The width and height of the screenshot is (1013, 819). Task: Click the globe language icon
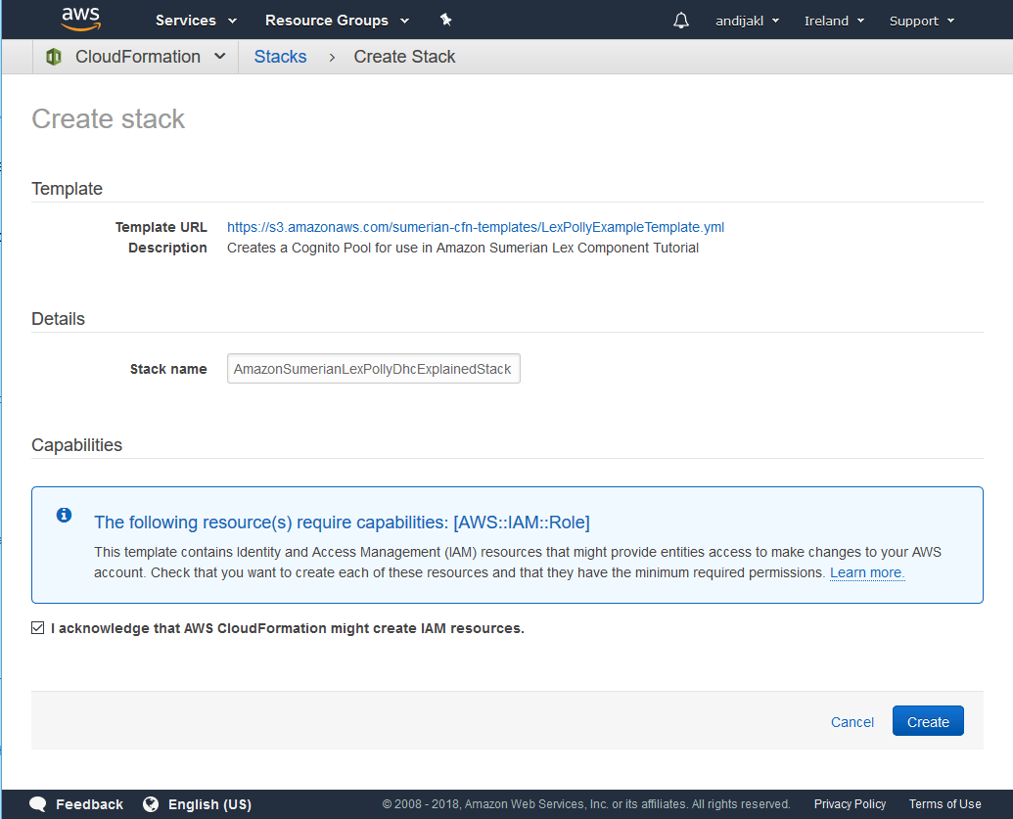pyautogui.click(x=151, y=804)
